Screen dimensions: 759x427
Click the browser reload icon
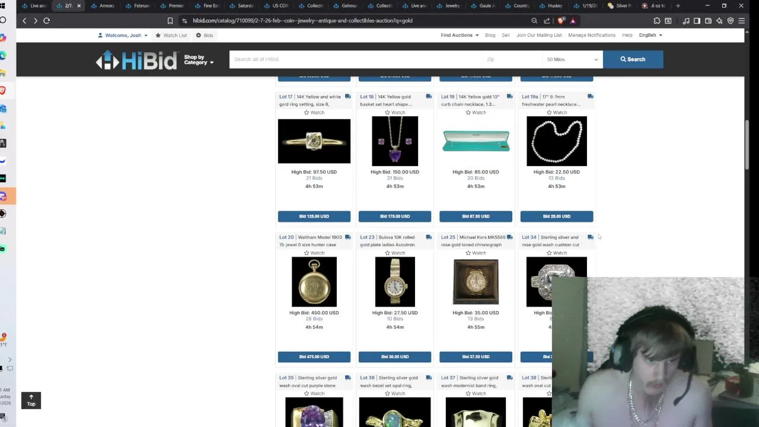46,20
